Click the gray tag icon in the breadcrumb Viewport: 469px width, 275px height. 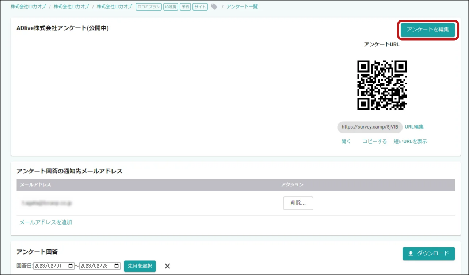tap(214, 7)
